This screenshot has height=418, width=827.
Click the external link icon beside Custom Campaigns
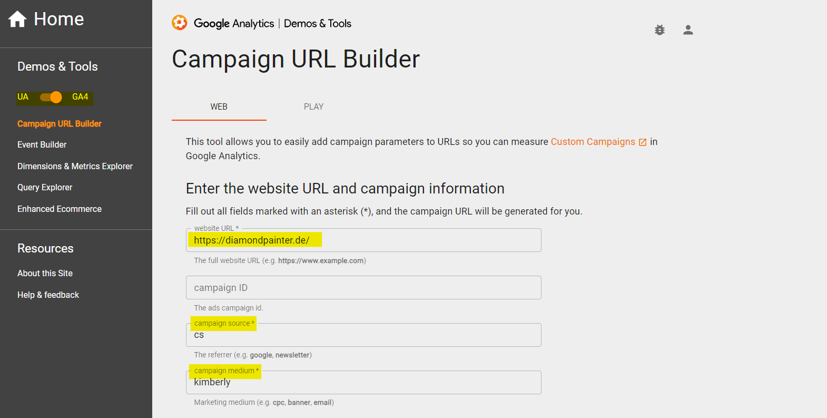pyautogui.click(x=643, y=142)
